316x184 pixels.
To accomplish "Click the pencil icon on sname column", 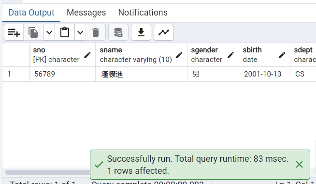I will click(x=179, y=55).
